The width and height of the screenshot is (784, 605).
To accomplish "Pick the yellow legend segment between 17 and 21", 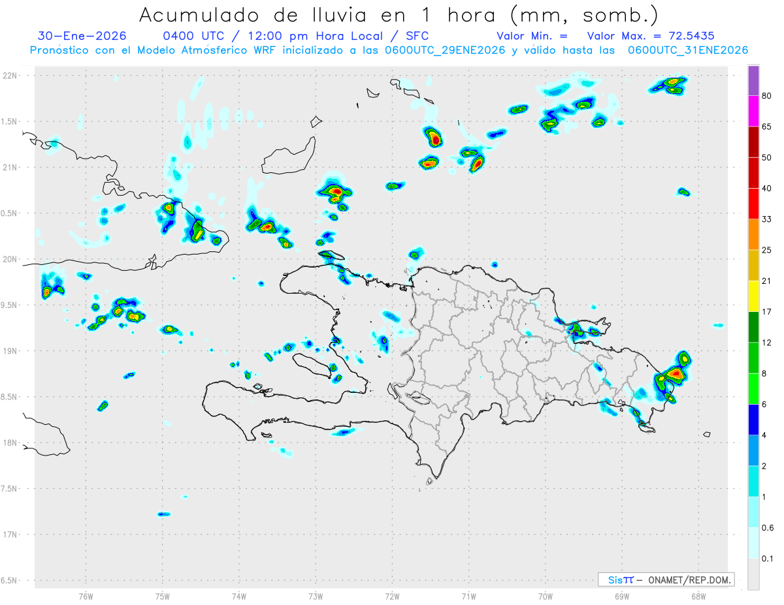I will tap(753, 296).
